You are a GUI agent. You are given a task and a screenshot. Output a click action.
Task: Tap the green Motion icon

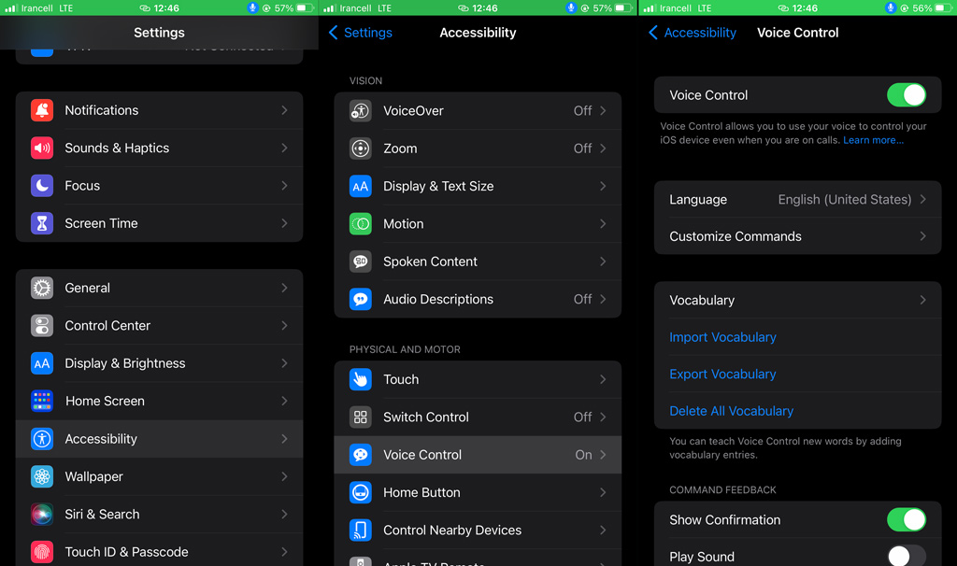point(361,224)
